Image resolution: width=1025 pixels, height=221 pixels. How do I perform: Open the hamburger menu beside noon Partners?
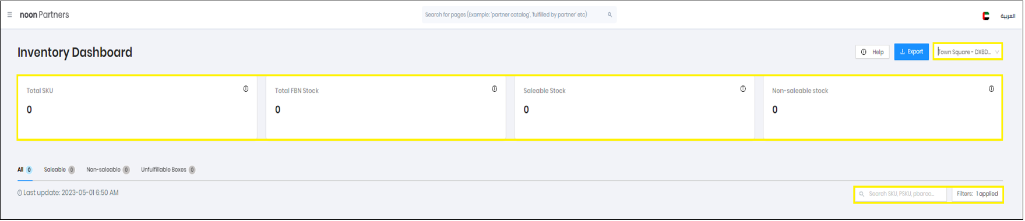[x=9, y=15]
